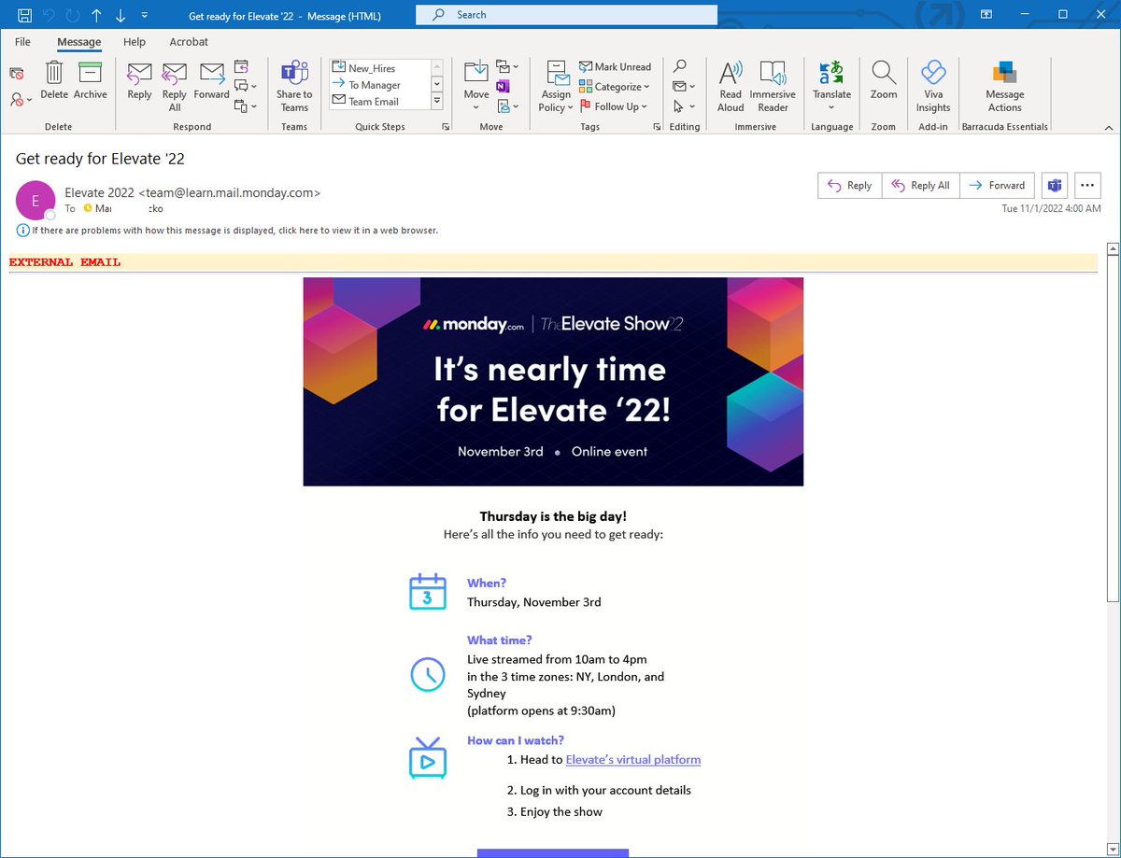Image resolution: width=1121 pixels, height=858 pixels.
Task: Expand the Quick Steps gallery
Action: point(436,101)
